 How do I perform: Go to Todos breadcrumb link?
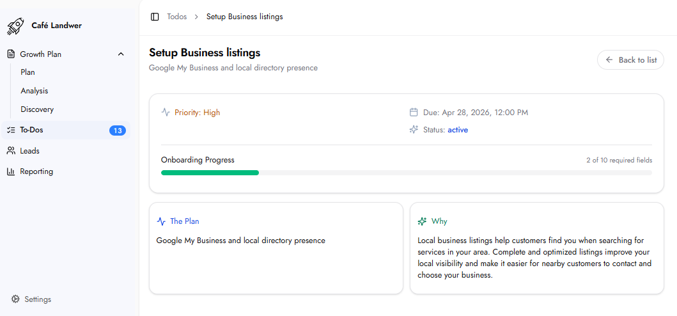tap(177, 17)
